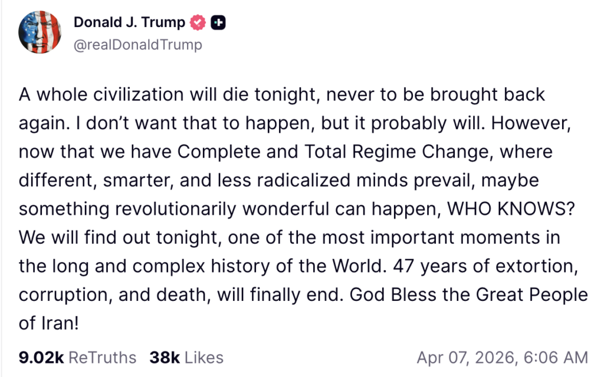Click the black plus badge icon
The image size is (604, 377).
click(x=218, y=23)
